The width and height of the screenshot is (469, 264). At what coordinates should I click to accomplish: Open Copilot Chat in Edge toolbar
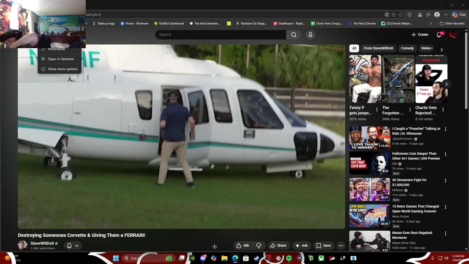point(459,15)
